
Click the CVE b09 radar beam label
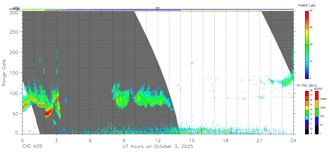tap(32, 147)
